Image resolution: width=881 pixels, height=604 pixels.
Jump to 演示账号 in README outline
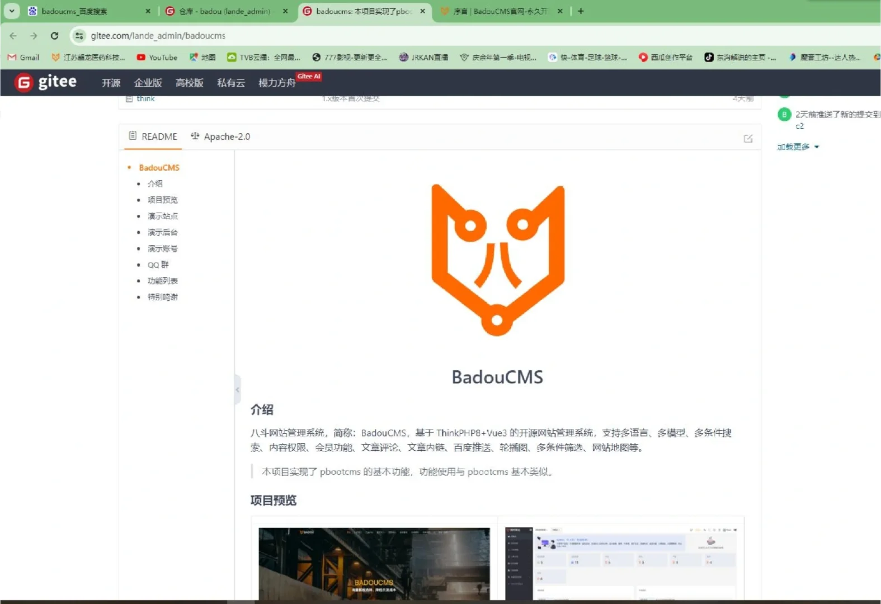point(162,248)
